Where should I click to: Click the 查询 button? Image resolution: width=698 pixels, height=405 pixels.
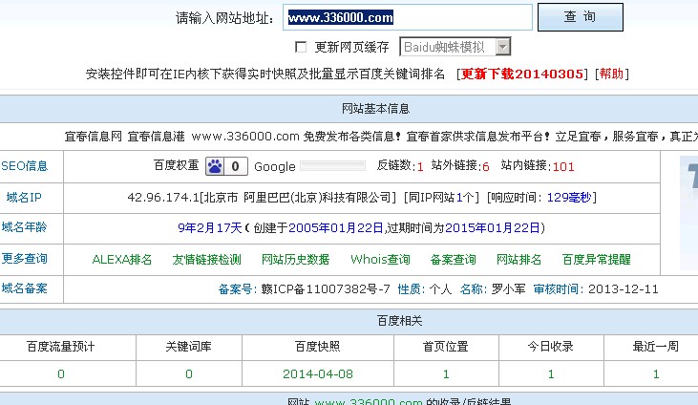[x=580, y=17]
